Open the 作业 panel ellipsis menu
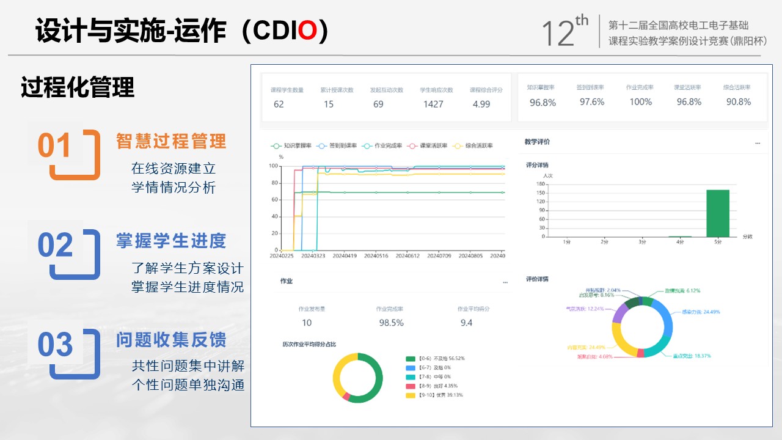 (505, 282)
